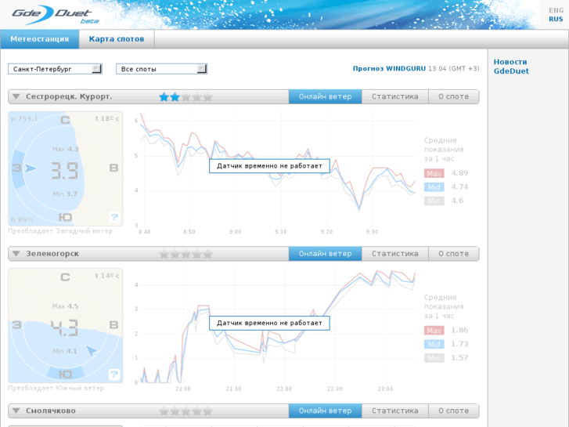The height and width of the screenshot is (427, 569).
Task: Select Онлайн ветер tab for Смолячково
Action: coord(325,411)
